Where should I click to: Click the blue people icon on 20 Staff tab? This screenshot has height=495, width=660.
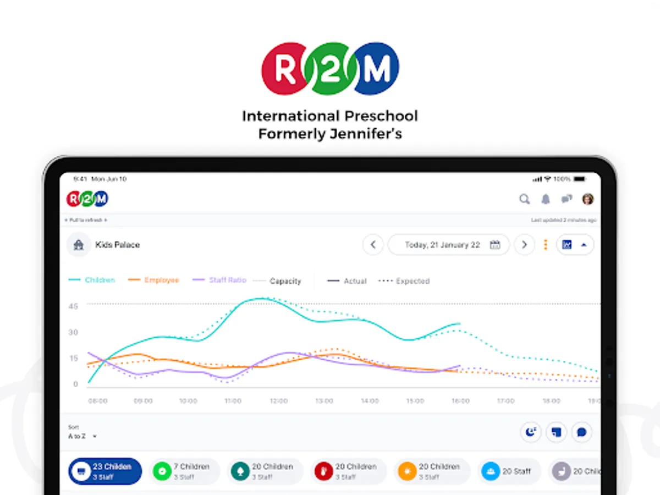coord(491,471)
